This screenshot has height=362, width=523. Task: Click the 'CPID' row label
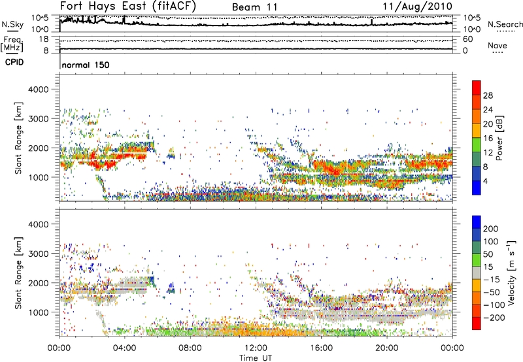(x=14, y=62)
